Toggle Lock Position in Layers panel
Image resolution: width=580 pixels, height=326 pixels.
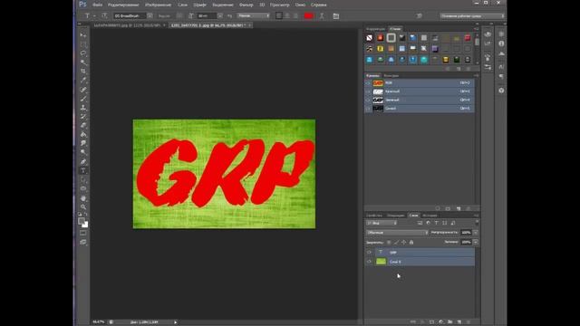coord(403,243)
